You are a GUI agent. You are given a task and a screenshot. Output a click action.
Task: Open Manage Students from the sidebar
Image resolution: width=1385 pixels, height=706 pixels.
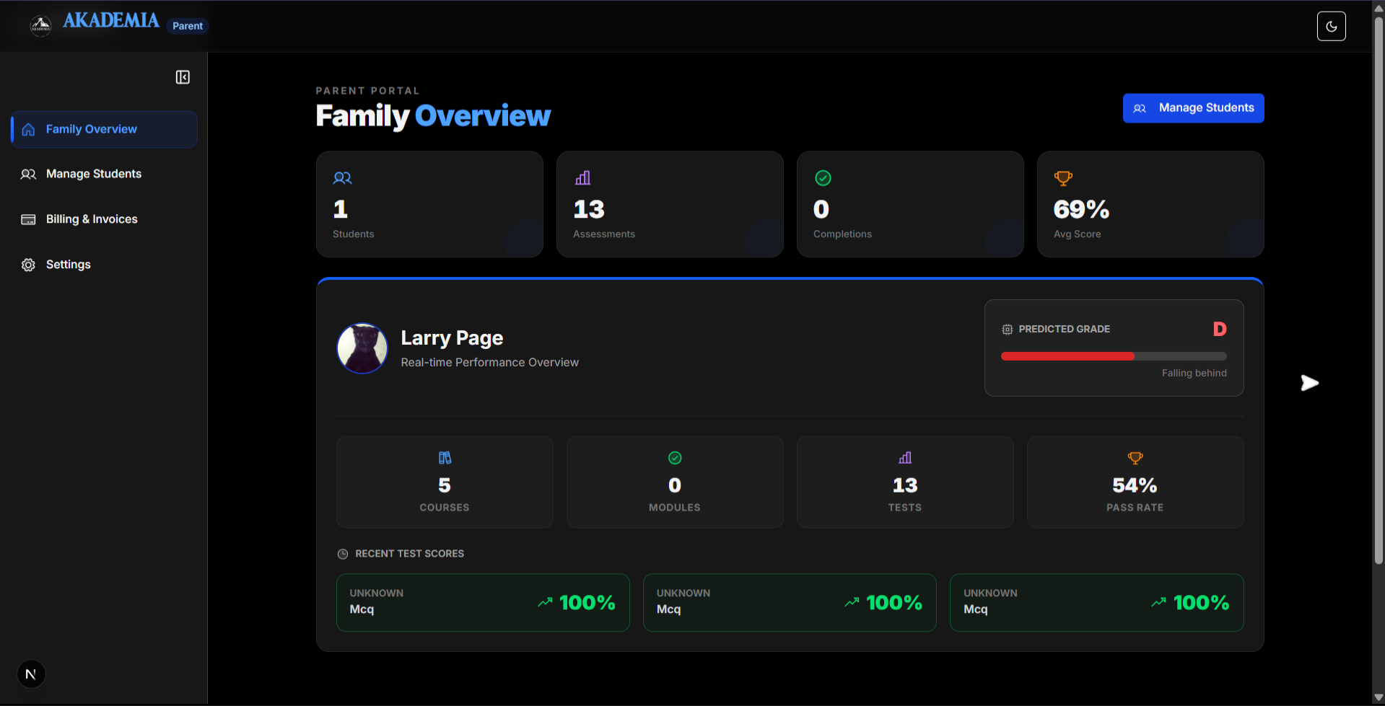(x=93, y=174)
